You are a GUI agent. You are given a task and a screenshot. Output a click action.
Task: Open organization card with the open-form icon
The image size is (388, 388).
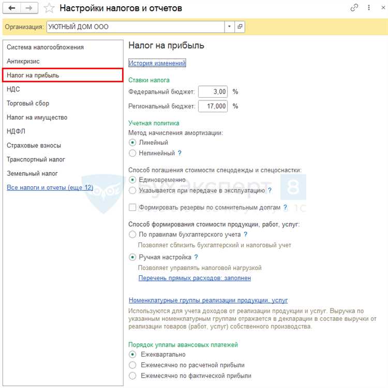click(240, 27)
